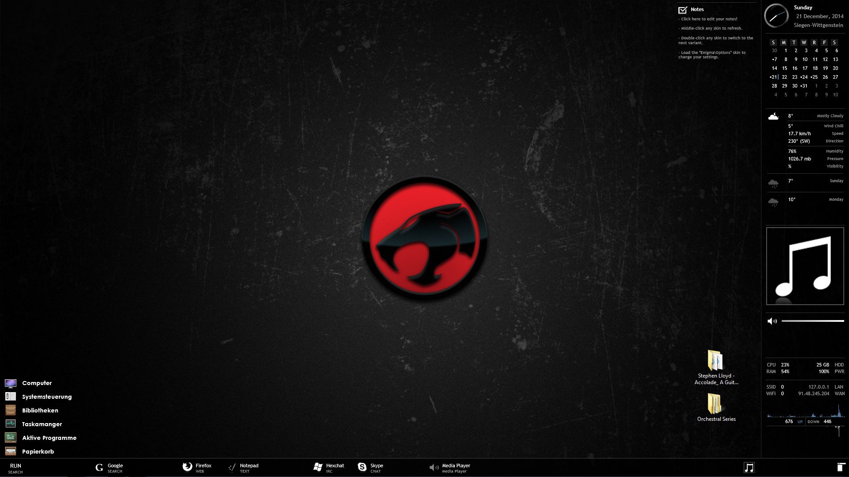Open the Bibliotheken icon

[x=11, y=410]
